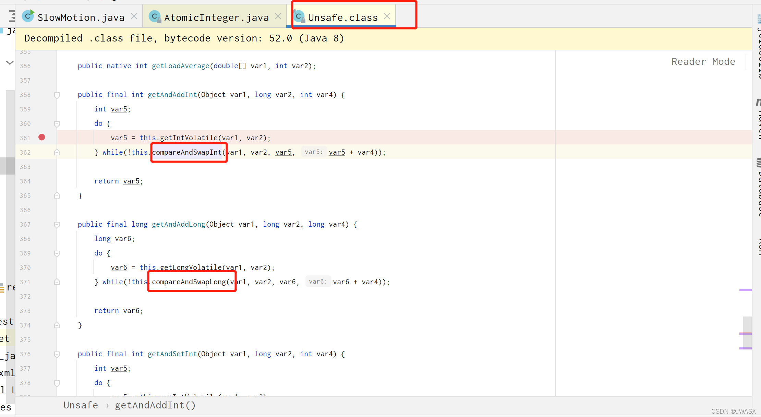The image size is (761, 417).
Task: Click the Unsafe breadcrumb
Action: point(81,405)
